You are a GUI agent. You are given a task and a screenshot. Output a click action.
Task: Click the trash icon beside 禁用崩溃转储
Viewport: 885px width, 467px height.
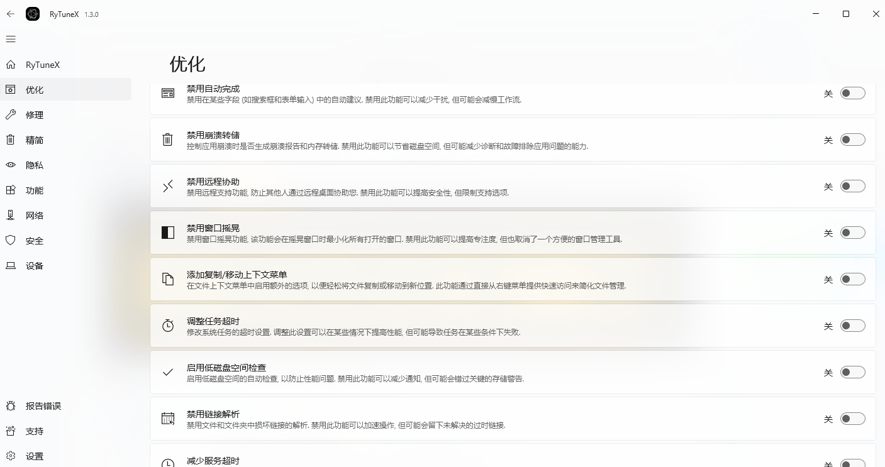(167, 140)
